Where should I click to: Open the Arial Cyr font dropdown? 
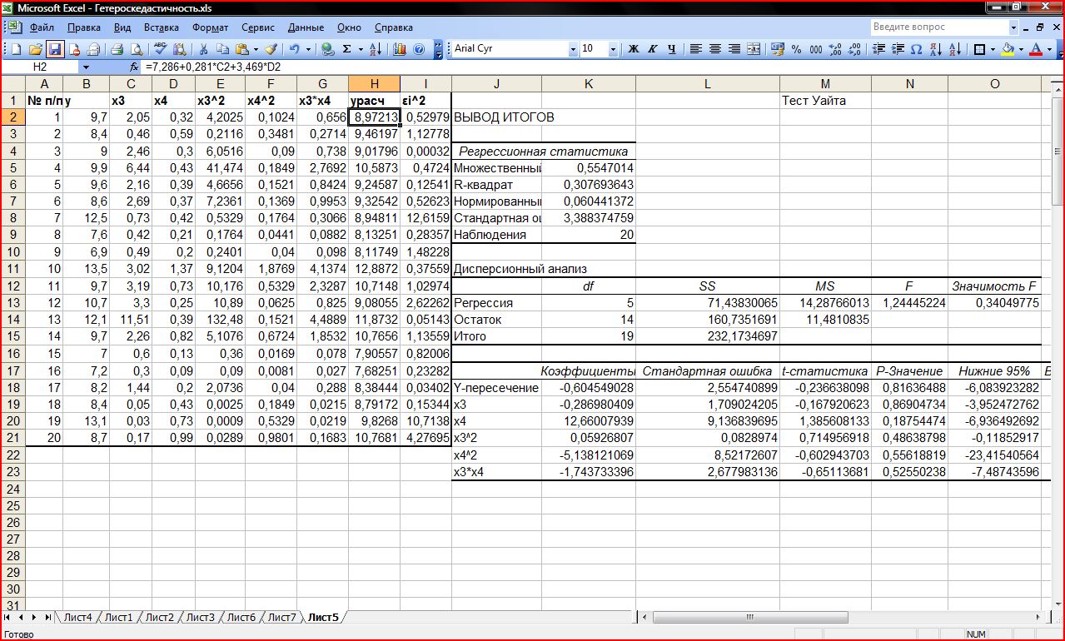click(x=572, y=49)
